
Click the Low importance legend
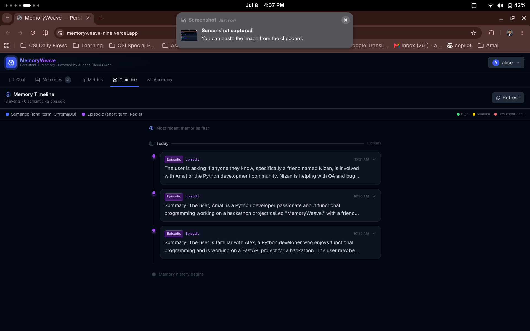(509, 114)
